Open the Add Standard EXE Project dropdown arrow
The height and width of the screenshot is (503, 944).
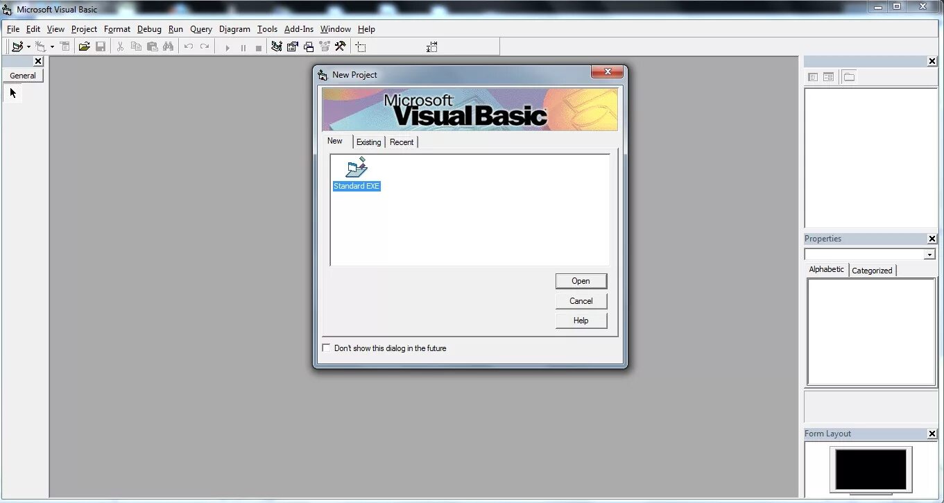tap(28, 47)
